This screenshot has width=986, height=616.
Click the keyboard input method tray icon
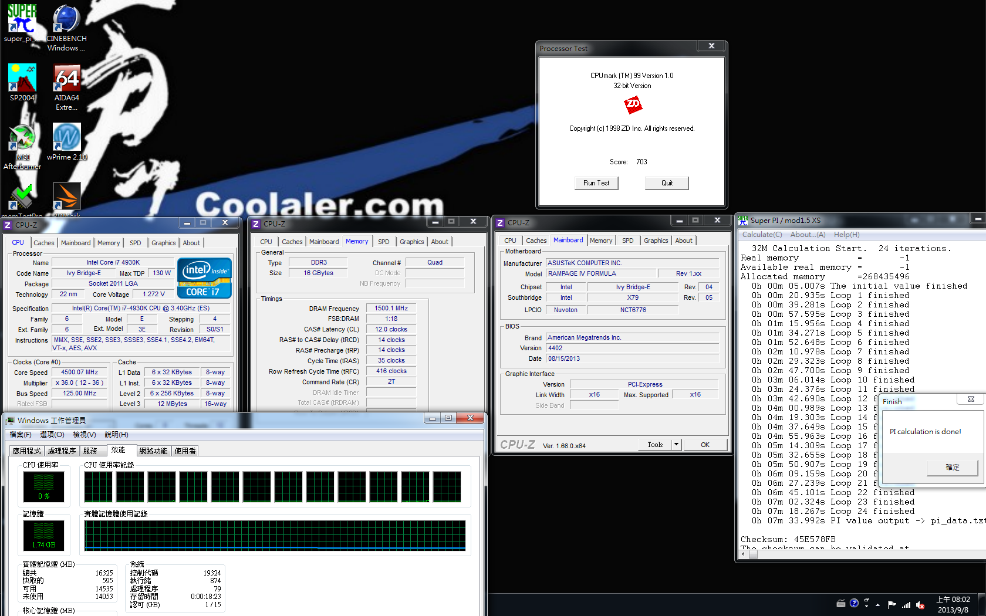(840, 604)
